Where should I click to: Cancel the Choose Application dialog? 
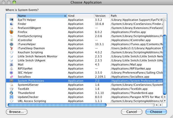132,112
